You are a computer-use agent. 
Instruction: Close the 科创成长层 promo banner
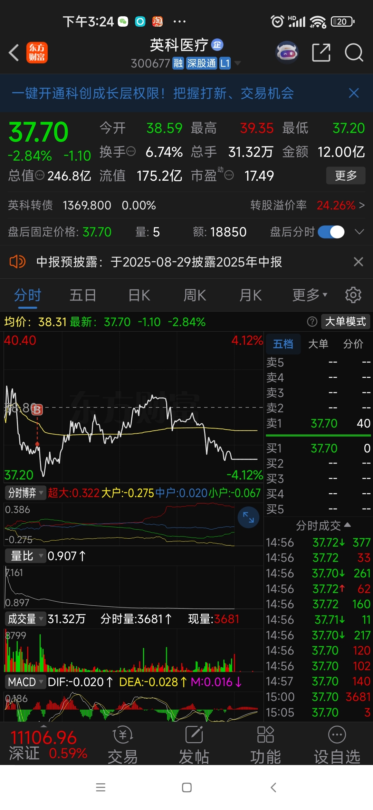coord(354,93)
